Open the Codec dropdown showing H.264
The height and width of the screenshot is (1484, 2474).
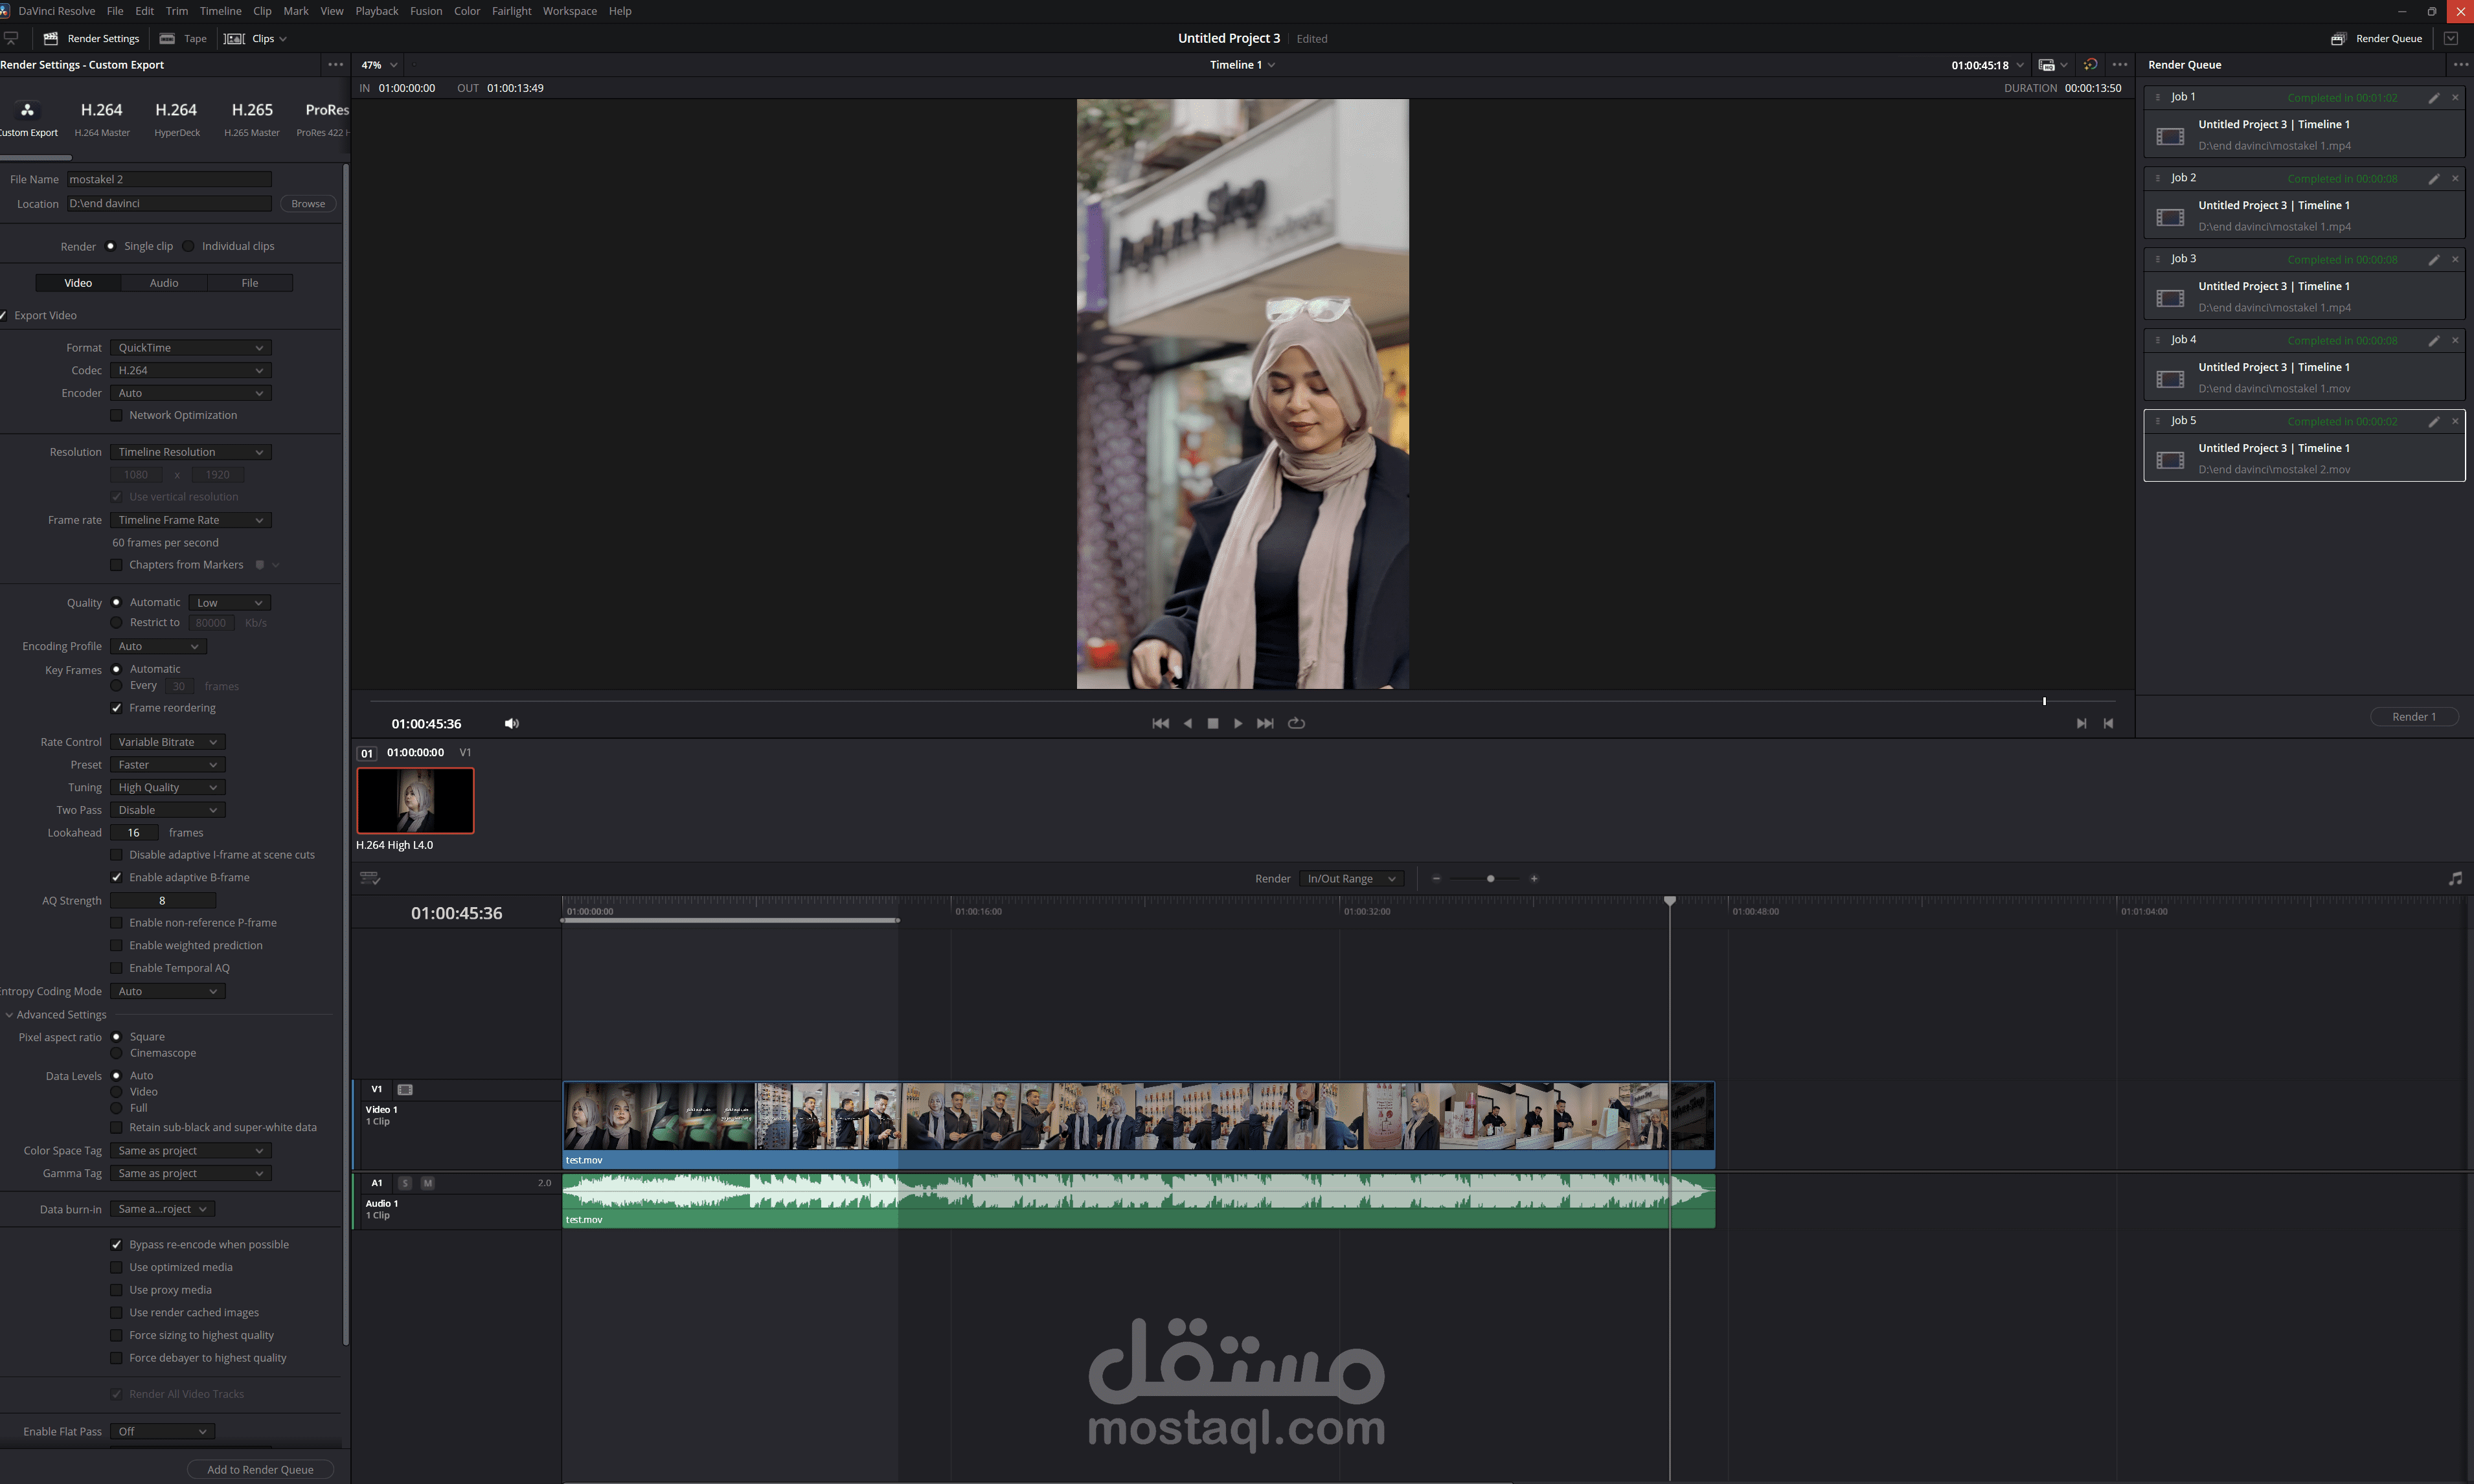[190, 370]
